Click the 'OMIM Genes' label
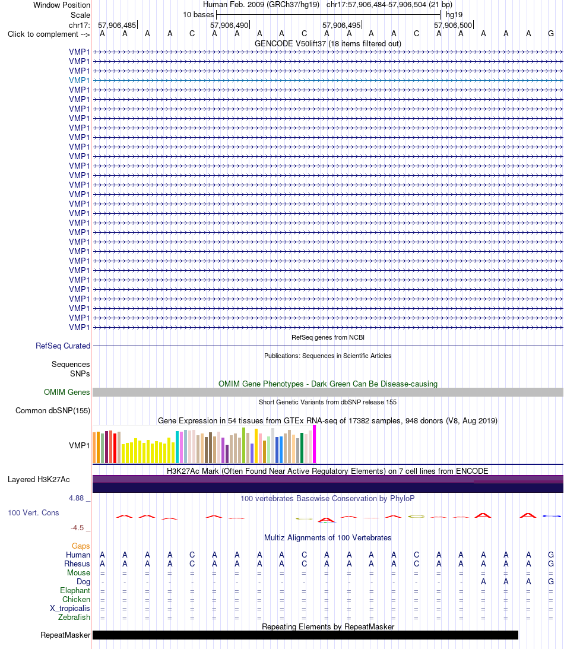This screenshot has width=564, height=649. pyautogui.click(x=67, y=392)
